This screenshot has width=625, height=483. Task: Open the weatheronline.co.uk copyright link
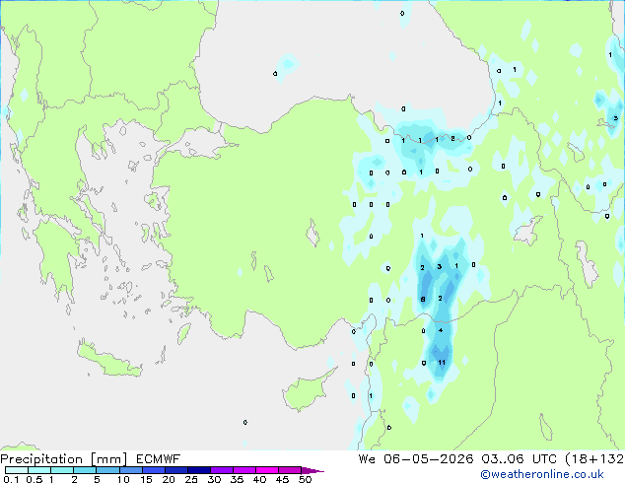tap(542, 474)
